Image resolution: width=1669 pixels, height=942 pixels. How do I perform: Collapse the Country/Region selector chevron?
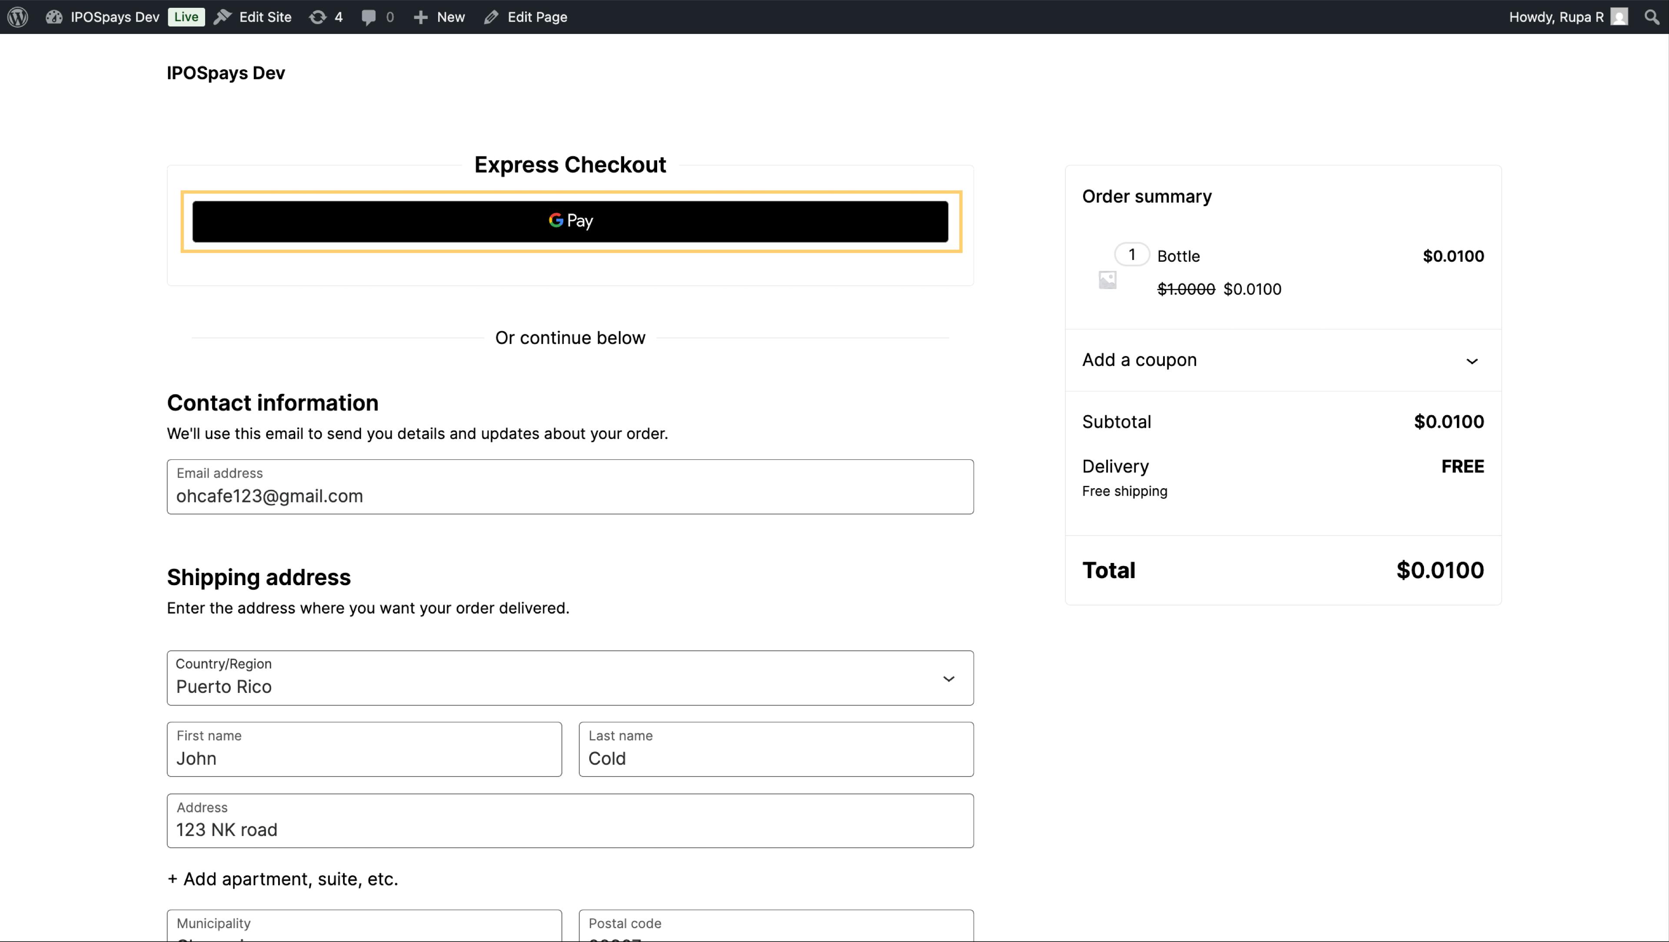pos(949,679)
